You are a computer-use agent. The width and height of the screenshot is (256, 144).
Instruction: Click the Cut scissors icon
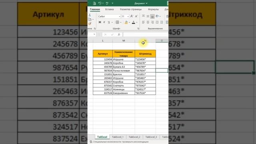click(x=90, y=15)
